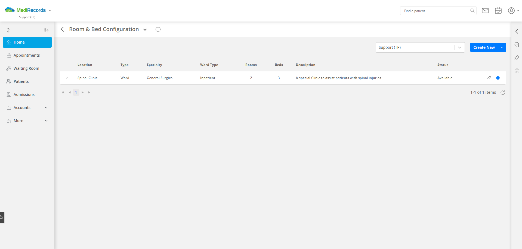Sort by the Specialty column header
522x249 pixels.
[154, 65]
